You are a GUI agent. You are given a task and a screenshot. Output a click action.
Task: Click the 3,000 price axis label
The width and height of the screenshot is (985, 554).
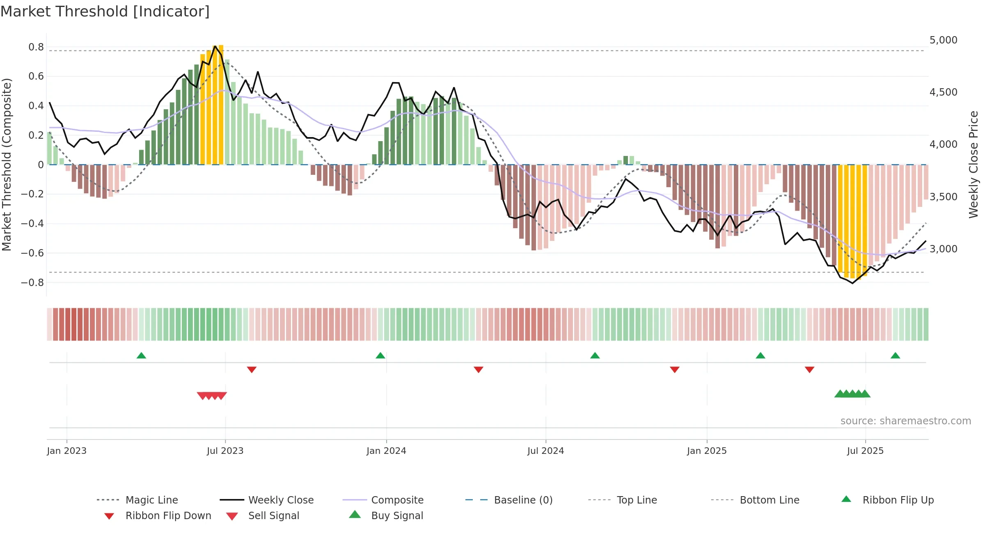944,249
